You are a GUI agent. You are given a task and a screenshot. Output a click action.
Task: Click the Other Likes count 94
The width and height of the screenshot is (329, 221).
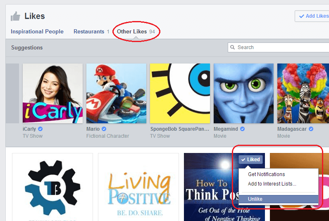coord(152,32)
